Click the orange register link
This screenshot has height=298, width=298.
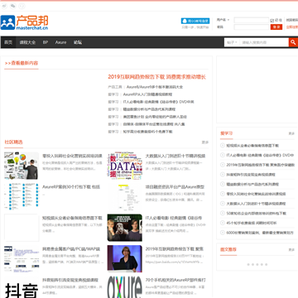(x=292, y=27)
